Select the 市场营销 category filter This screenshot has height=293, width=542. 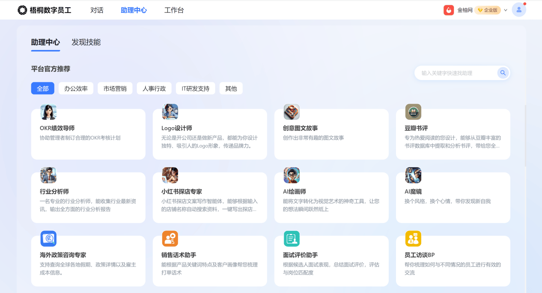115,89
